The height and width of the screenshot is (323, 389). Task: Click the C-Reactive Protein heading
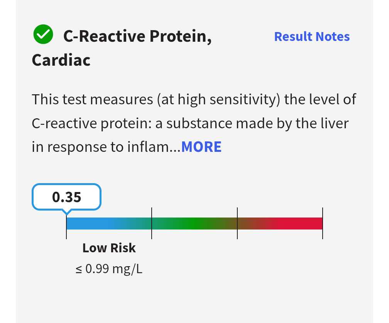pyautogui.click(x=137, y=36)
